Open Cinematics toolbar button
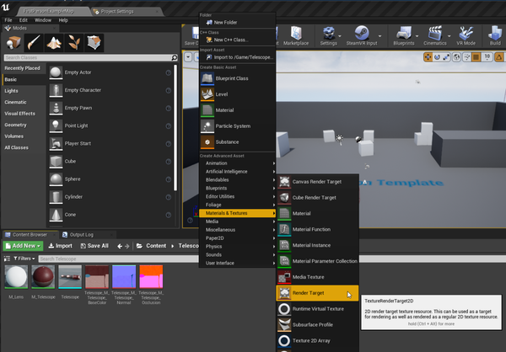Image resolution: width=506 pixels, height=352 pixels. point(434,35)
